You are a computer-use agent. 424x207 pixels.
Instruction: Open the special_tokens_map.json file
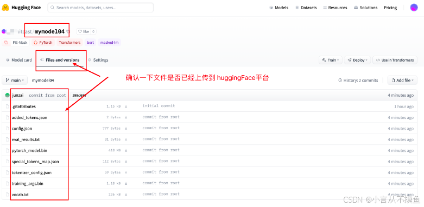pos(35,162)
